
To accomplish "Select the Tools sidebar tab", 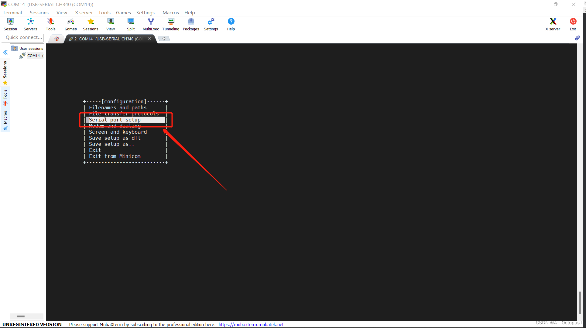I will click(x=5, y=98).
